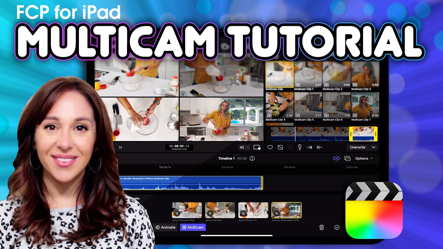Select Multicam Clip 3 thumbnail in browser
Viewport: 443px width, 249px height.
click(365, 74)
